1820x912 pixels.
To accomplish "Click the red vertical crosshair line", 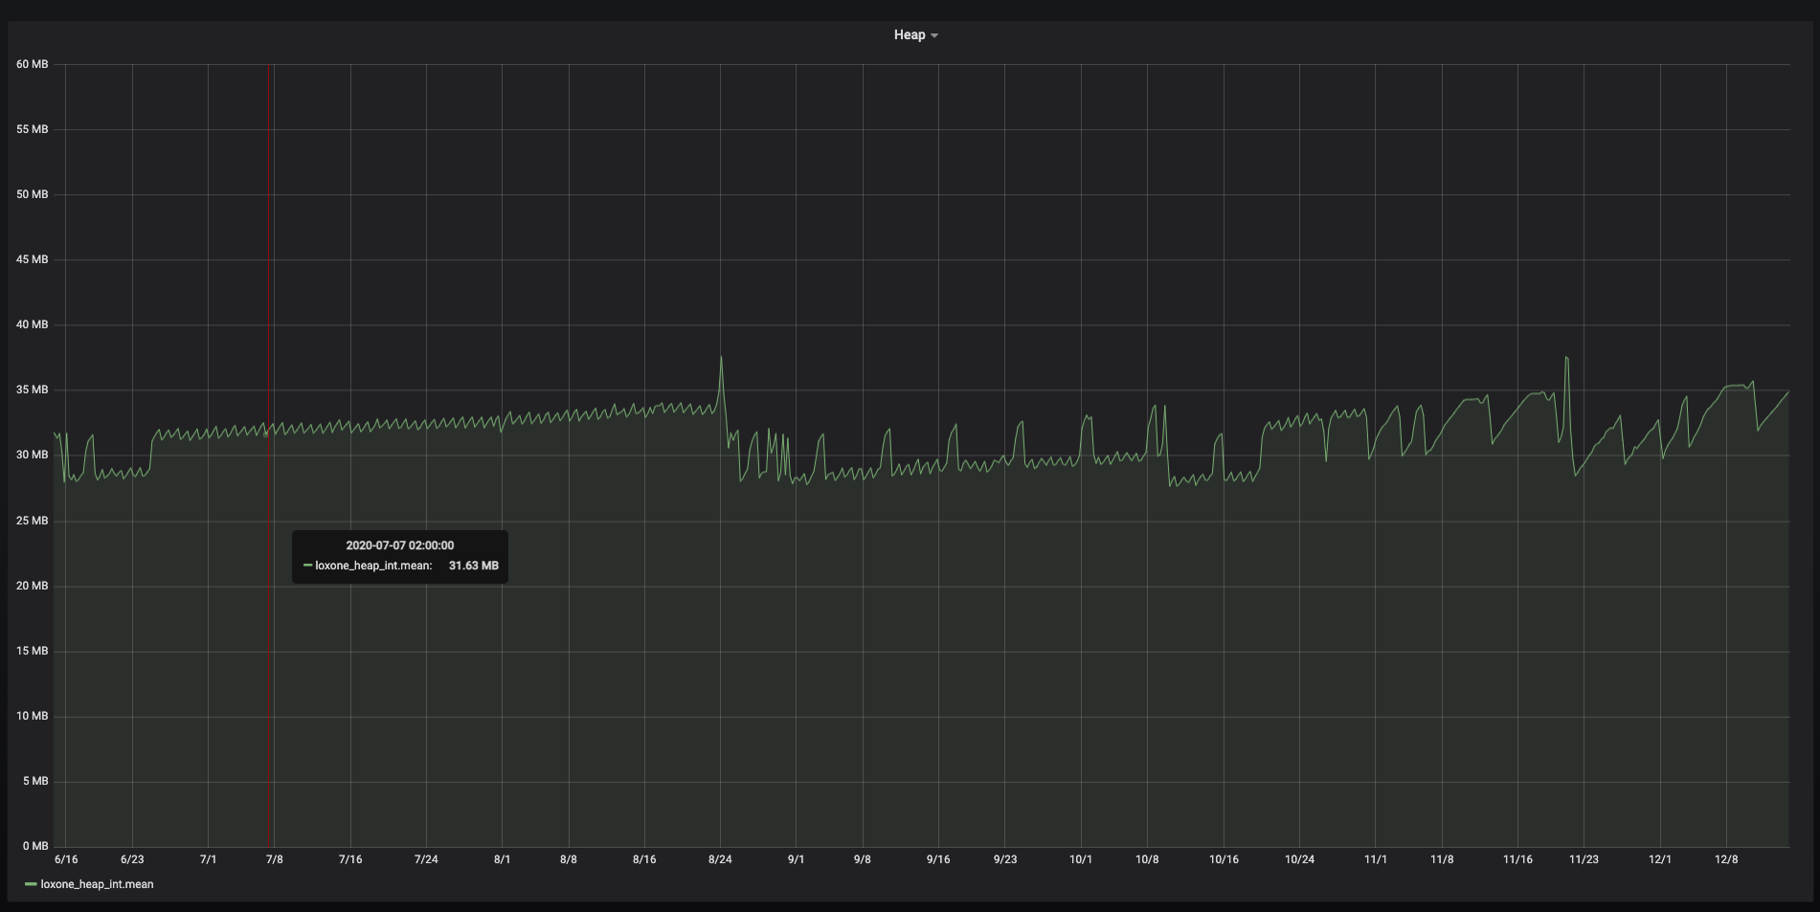I will coord(269,287).
